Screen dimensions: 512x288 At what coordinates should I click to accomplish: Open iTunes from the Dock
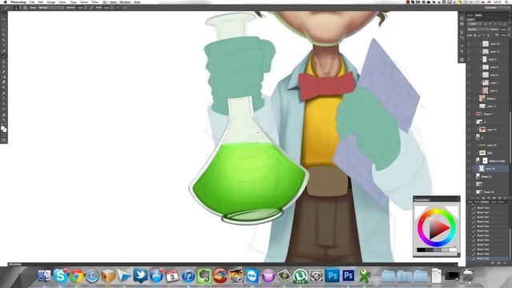188,276
